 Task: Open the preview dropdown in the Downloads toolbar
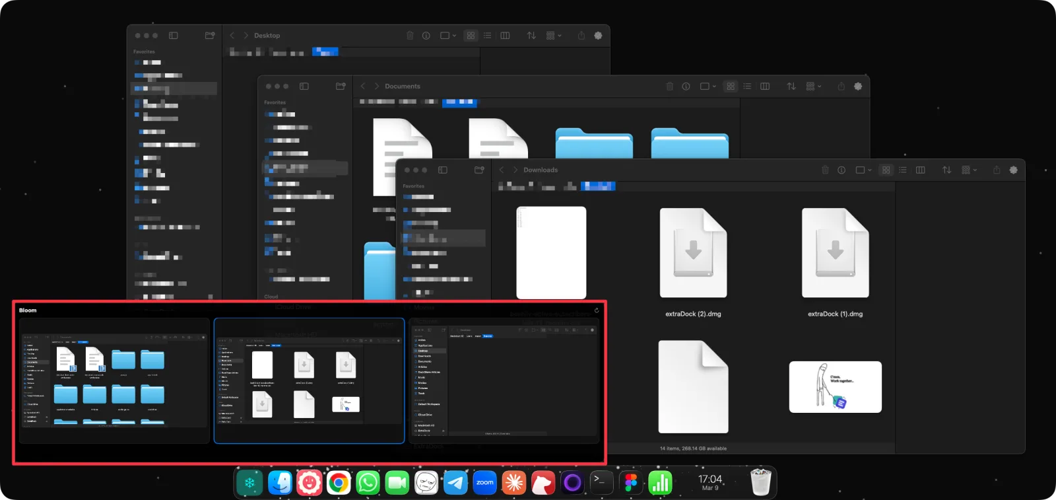pyautogui.click(x=863, y=170)
